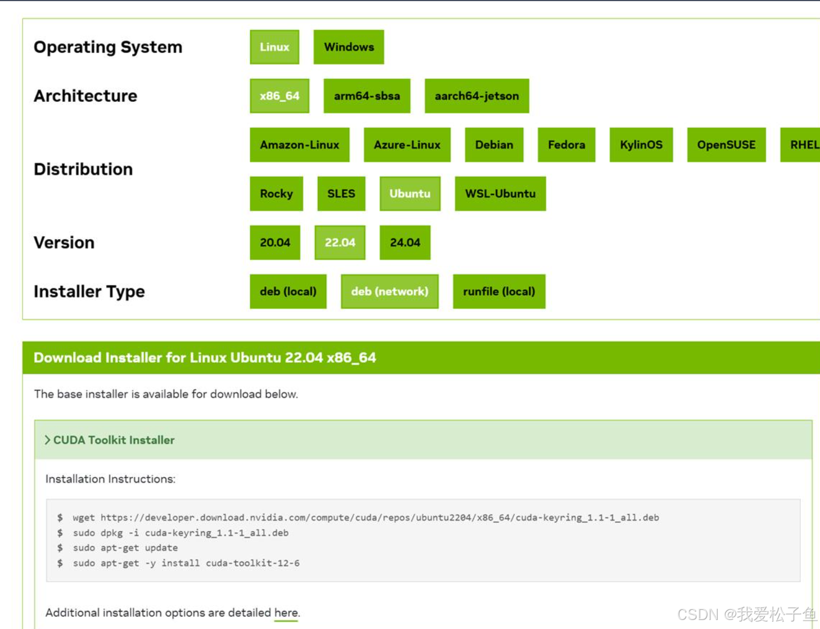The width and height of the screenshot is (820, 629).
Task: Click the 'Architecture' label
Action: pos(85,96)
